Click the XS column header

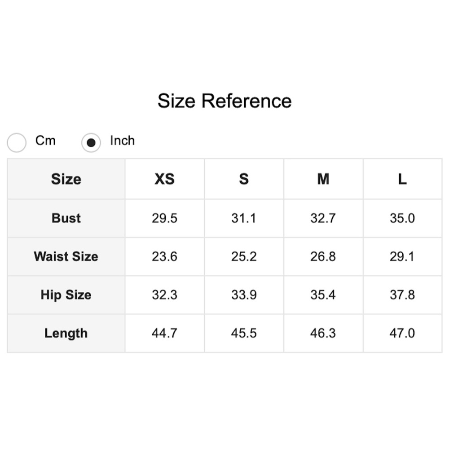point(164,179)
